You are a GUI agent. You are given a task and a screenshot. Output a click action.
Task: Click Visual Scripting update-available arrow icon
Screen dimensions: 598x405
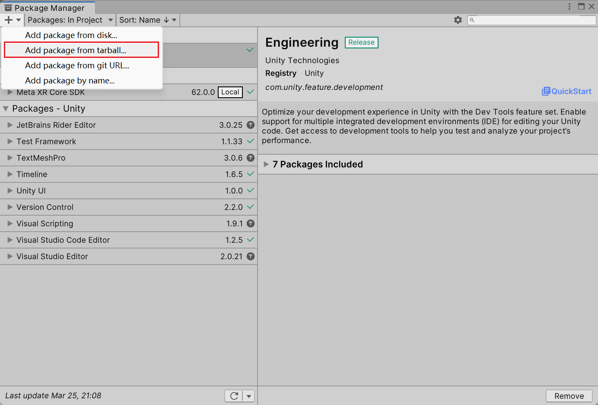point(251,223)
